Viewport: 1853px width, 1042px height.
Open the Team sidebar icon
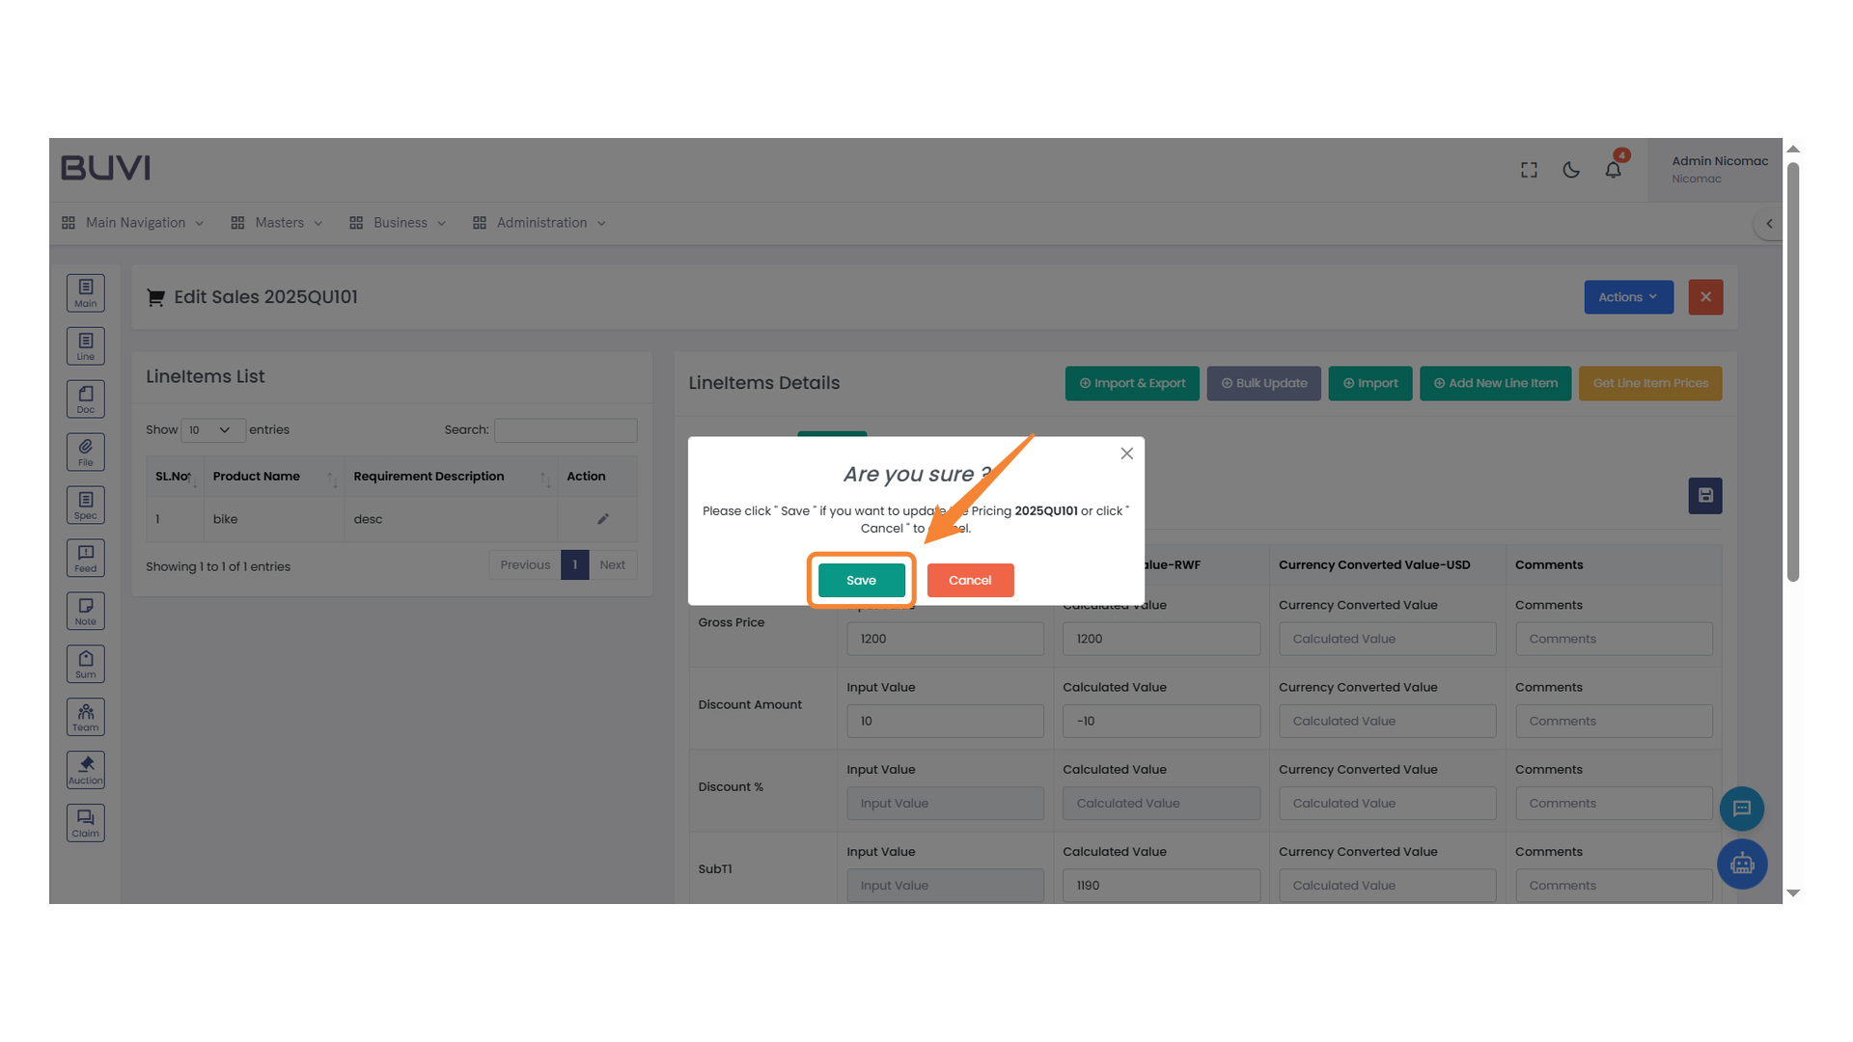coord(85,717)
